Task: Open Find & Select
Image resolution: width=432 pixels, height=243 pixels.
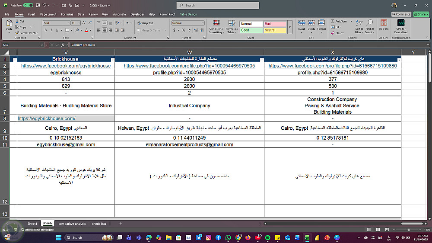Action: tap(369, 27)
